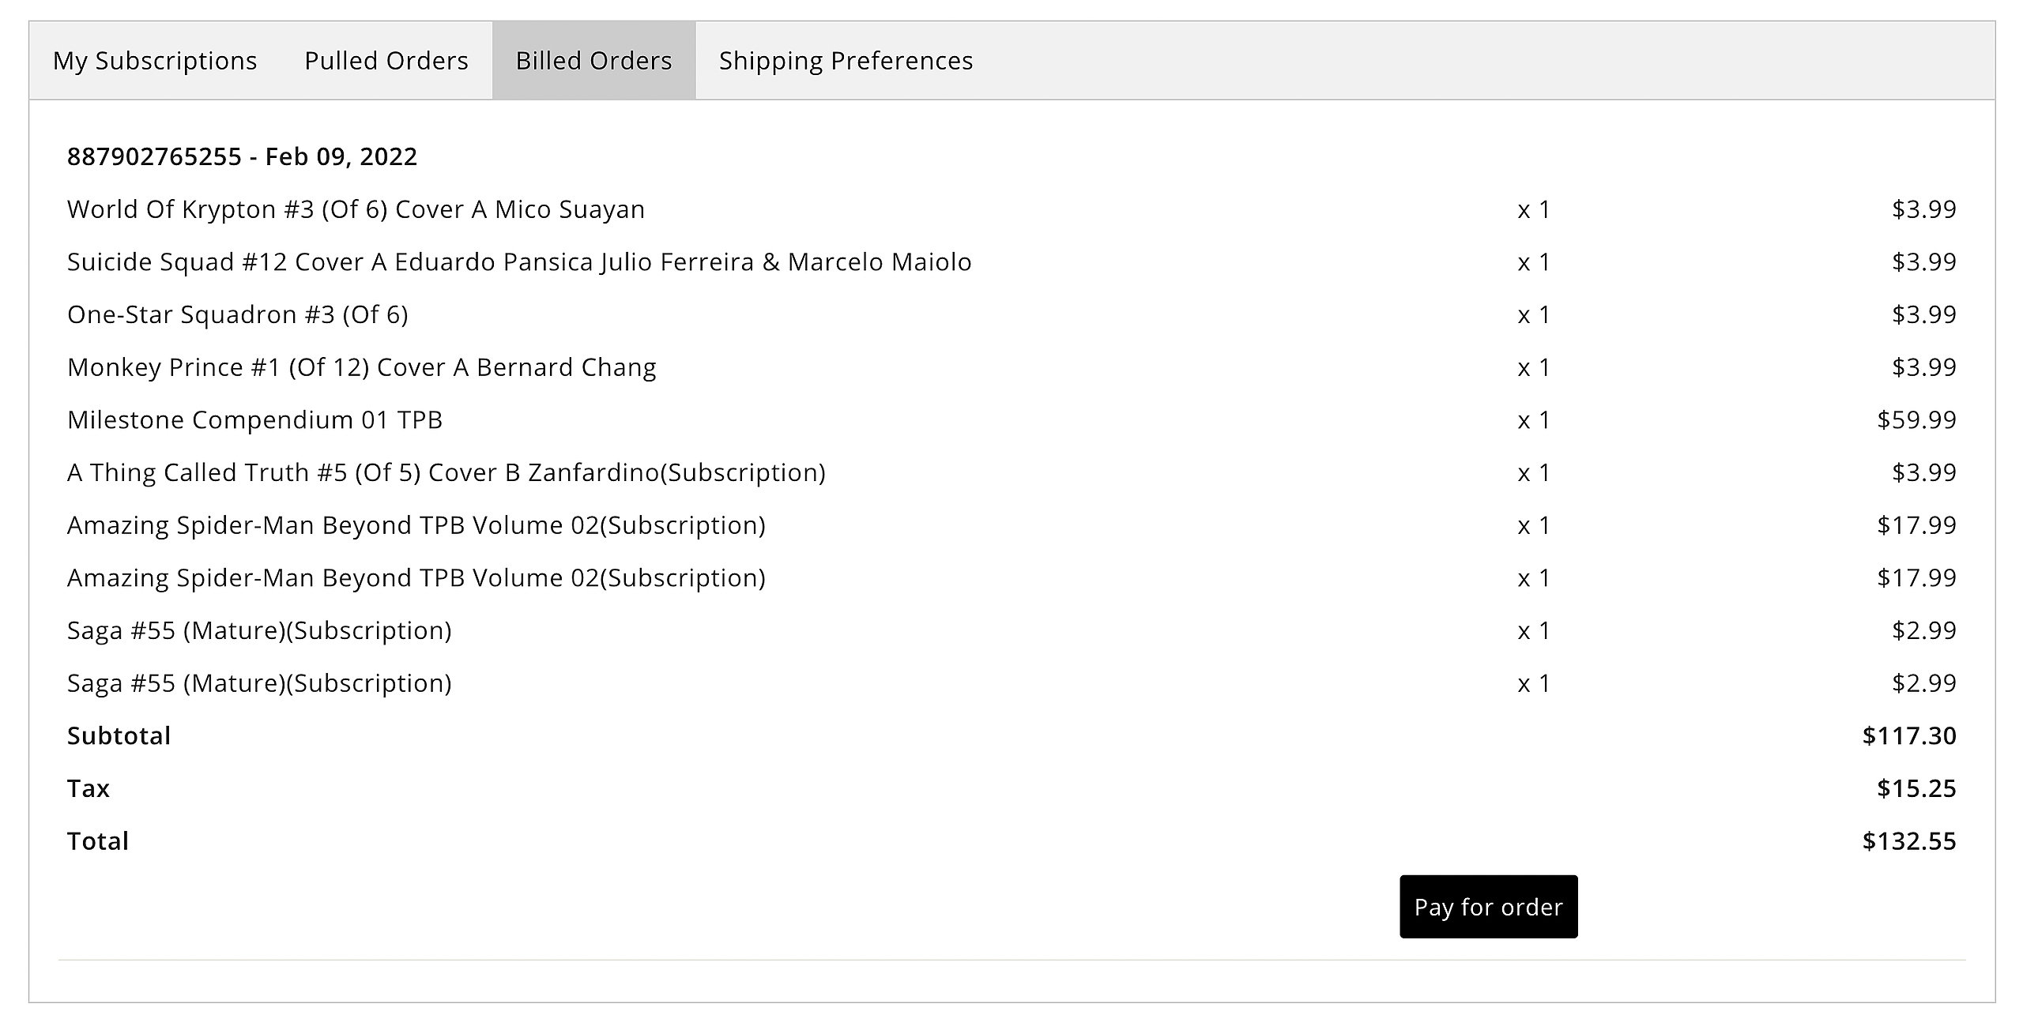Click the Tax label
The width and height of the screenshot is (2023, 1030).
[x=89, y=788]
